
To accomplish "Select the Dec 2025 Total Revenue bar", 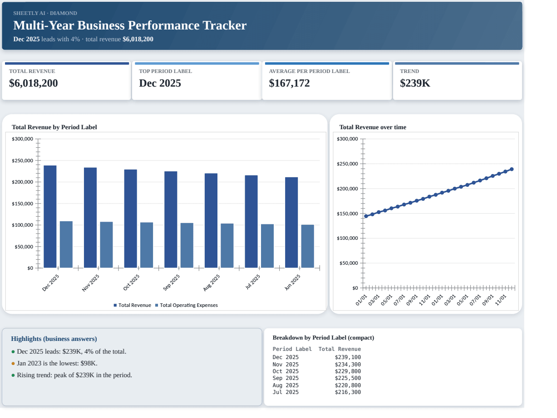I will [x=50, y=217].
